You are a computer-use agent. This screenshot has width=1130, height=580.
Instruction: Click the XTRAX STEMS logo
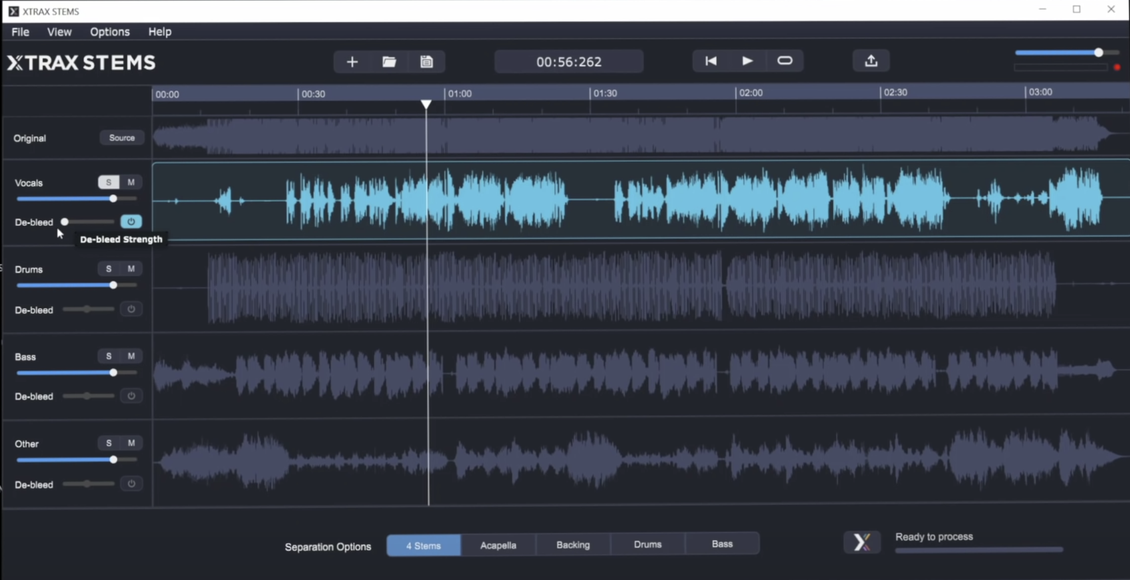coord(81,63)
